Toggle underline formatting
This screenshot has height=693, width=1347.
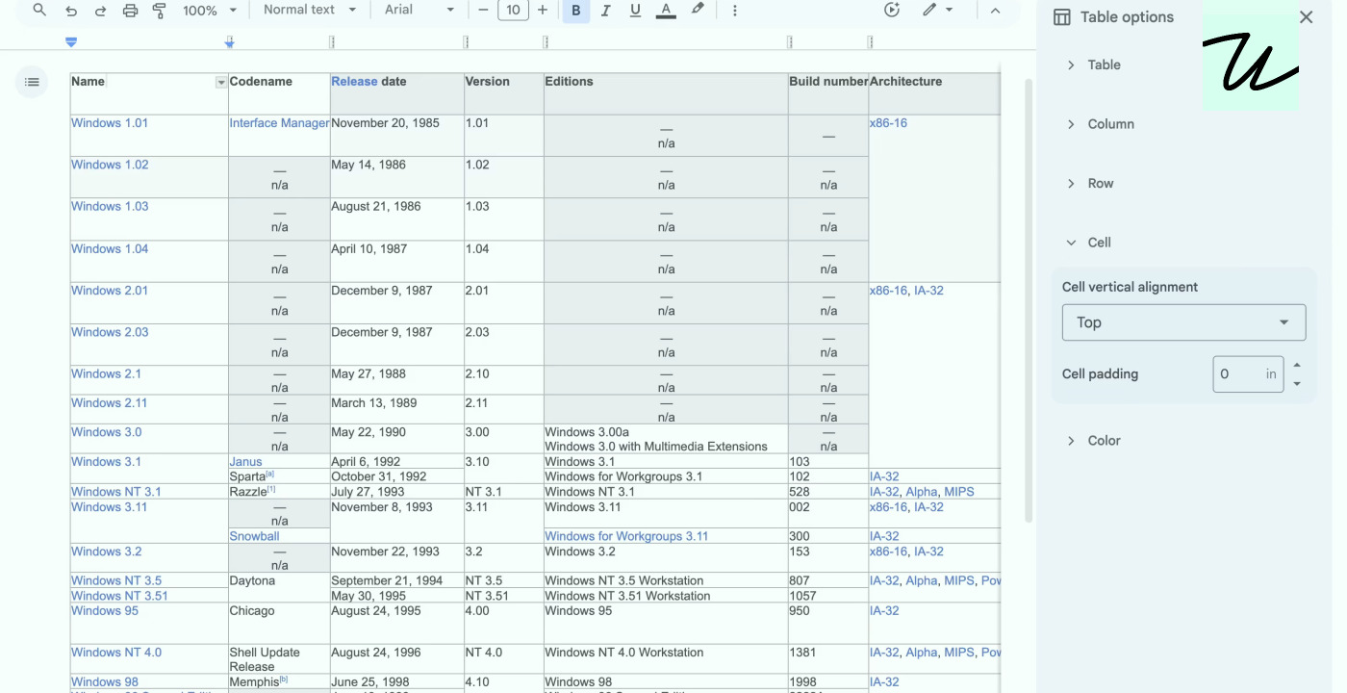tap(635, 10)
